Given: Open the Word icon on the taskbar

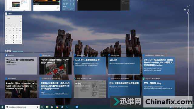Looking at the screenshot, I should point(62,107).
